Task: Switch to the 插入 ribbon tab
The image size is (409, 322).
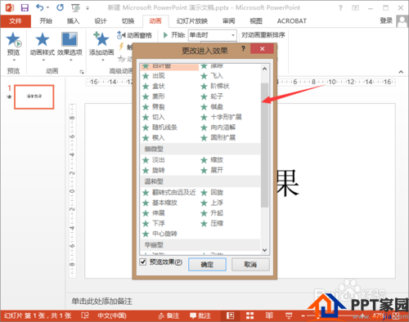Action: [73, 21]
